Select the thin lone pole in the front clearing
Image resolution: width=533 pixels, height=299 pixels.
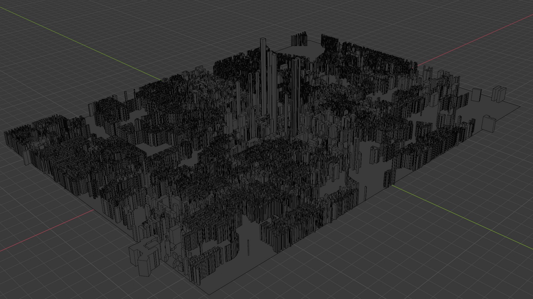[248, 248]
